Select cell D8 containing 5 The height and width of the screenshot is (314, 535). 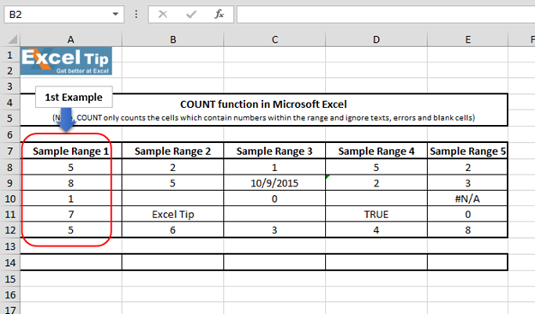point(376,167)
